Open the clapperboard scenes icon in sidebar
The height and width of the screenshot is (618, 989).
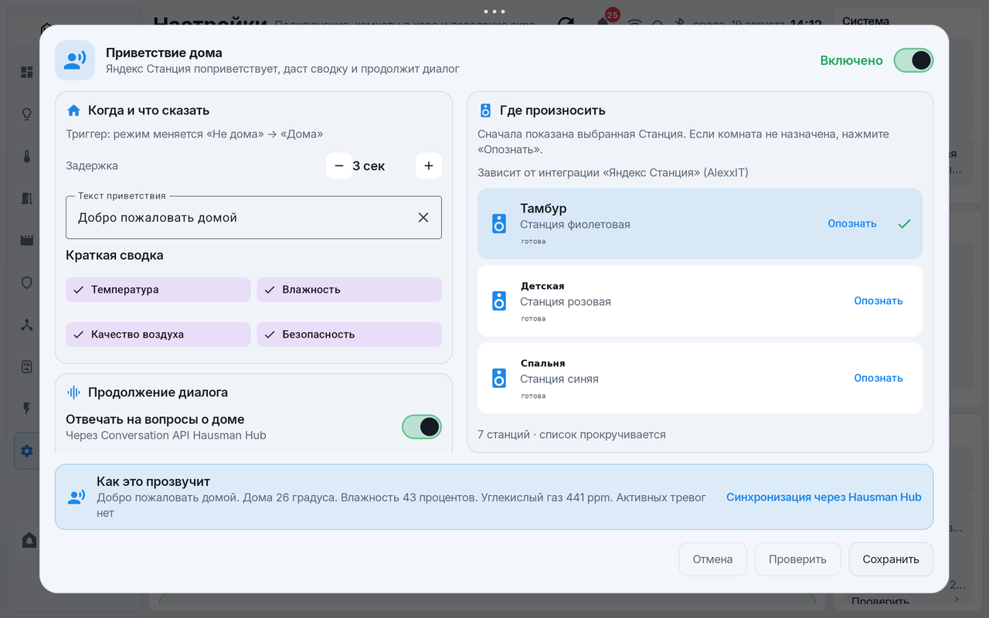coord(27,240)
